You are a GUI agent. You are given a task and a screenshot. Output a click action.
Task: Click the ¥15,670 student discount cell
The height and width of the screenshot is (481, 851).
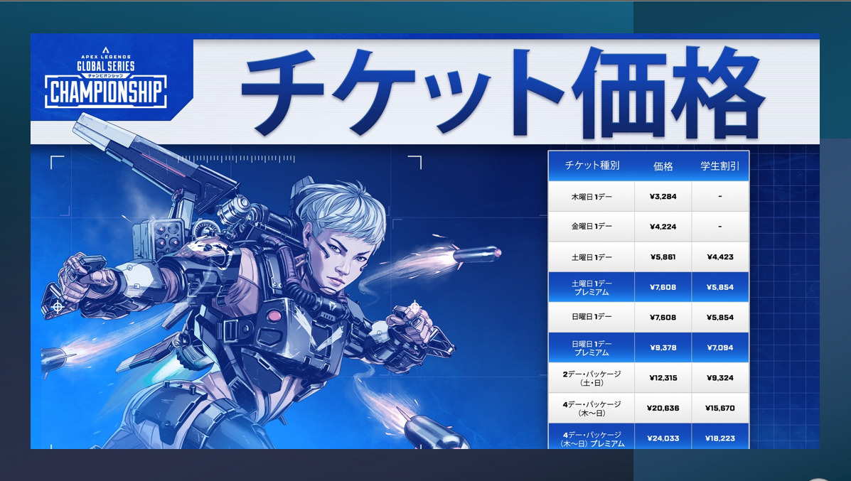719,409
